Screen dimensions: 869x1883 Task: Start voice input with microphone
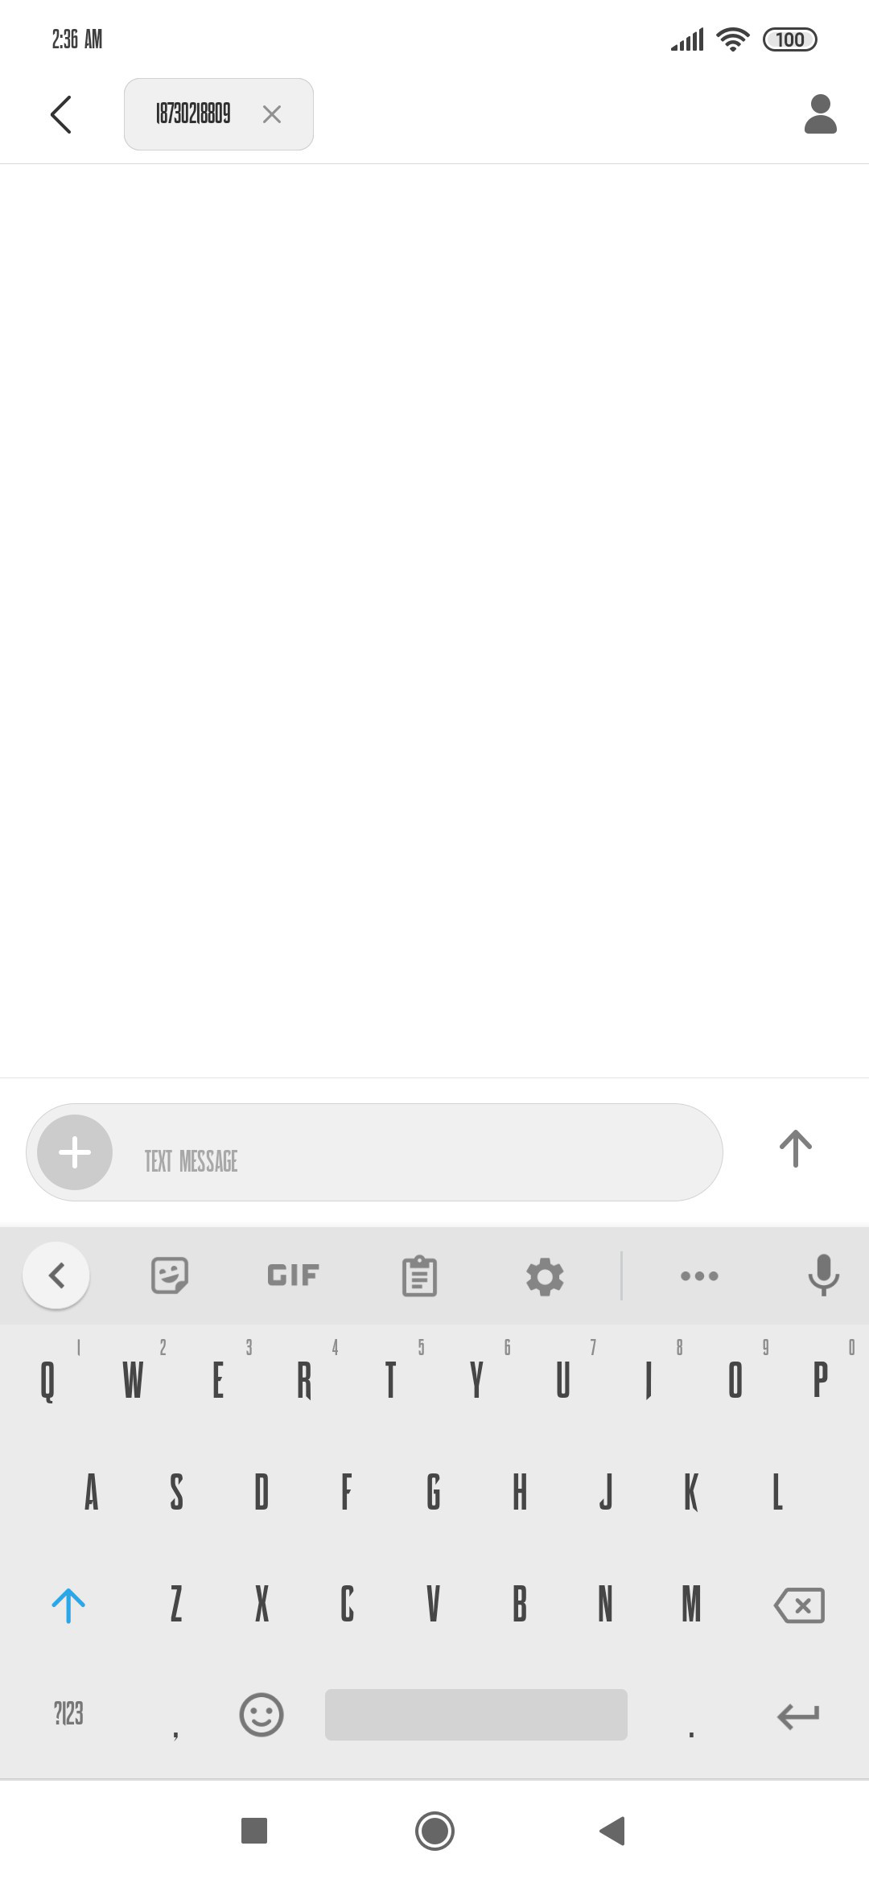(823, 1275)
